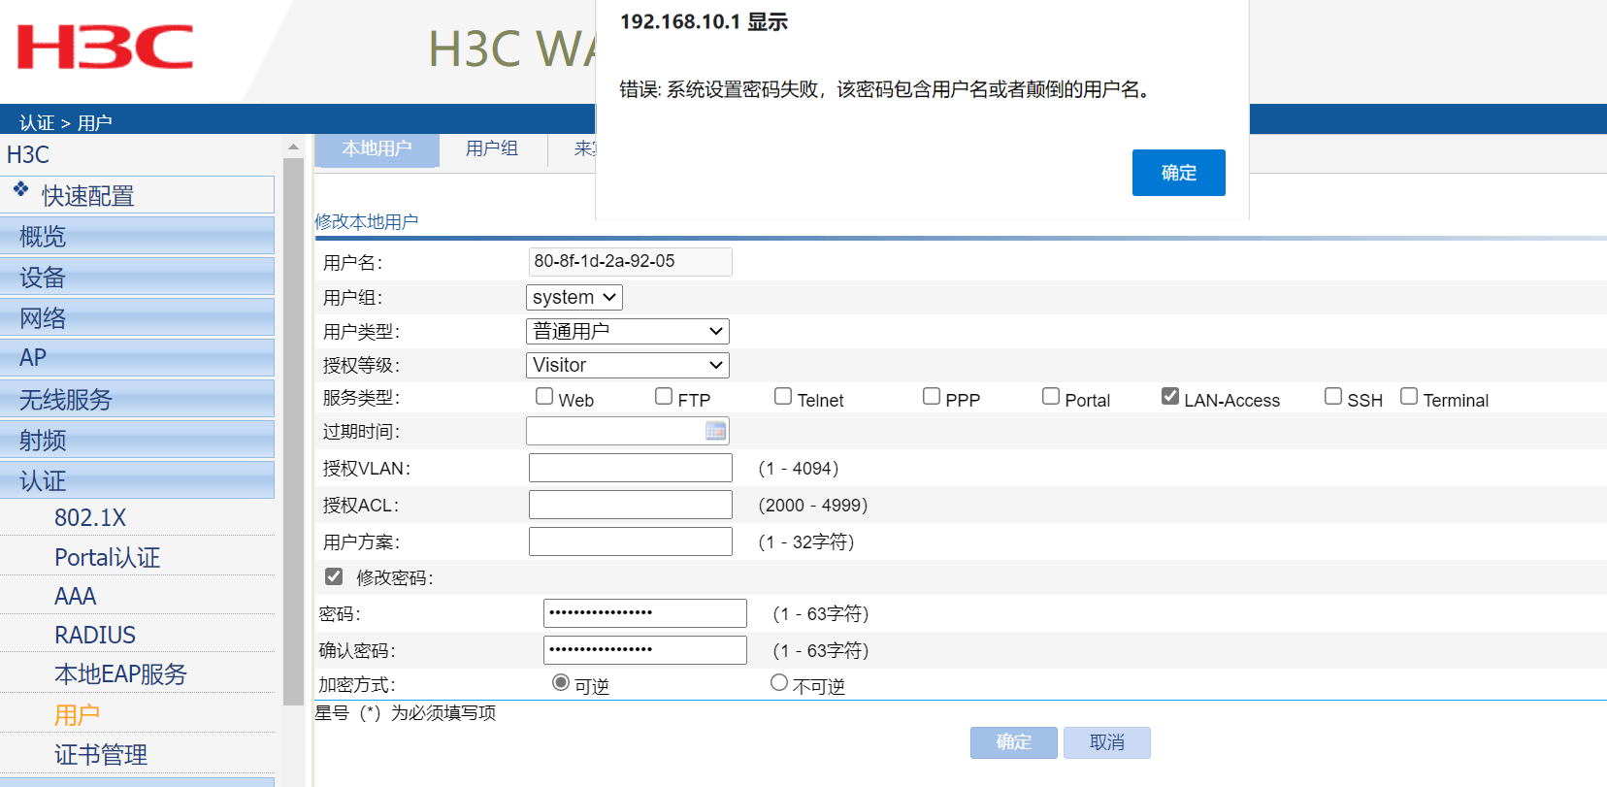The width and height of the screenshot is (1607, 787).
Task: Open Portal认证 in the sidebar
Action: (x=107, y=557)
